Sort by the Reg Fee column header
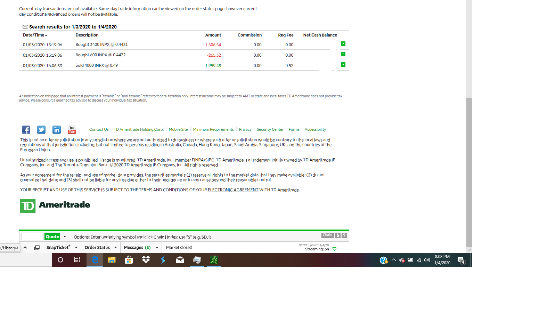The image size is (556, 313). pos(286,35)
